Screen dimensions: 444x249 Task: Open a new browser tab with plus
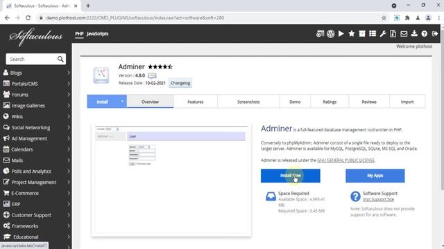[x=88, y=6]
